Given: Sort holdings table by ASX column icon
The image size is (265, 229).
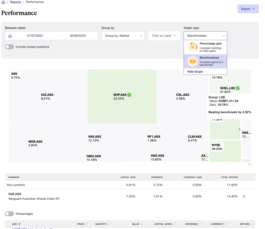Looking at the screenshot, I should pos(19,224).
